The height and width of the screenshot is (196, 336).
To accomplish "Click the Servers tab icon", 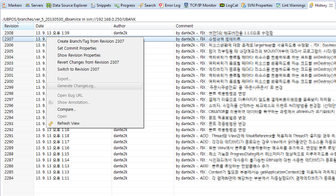I will [28, 5].
